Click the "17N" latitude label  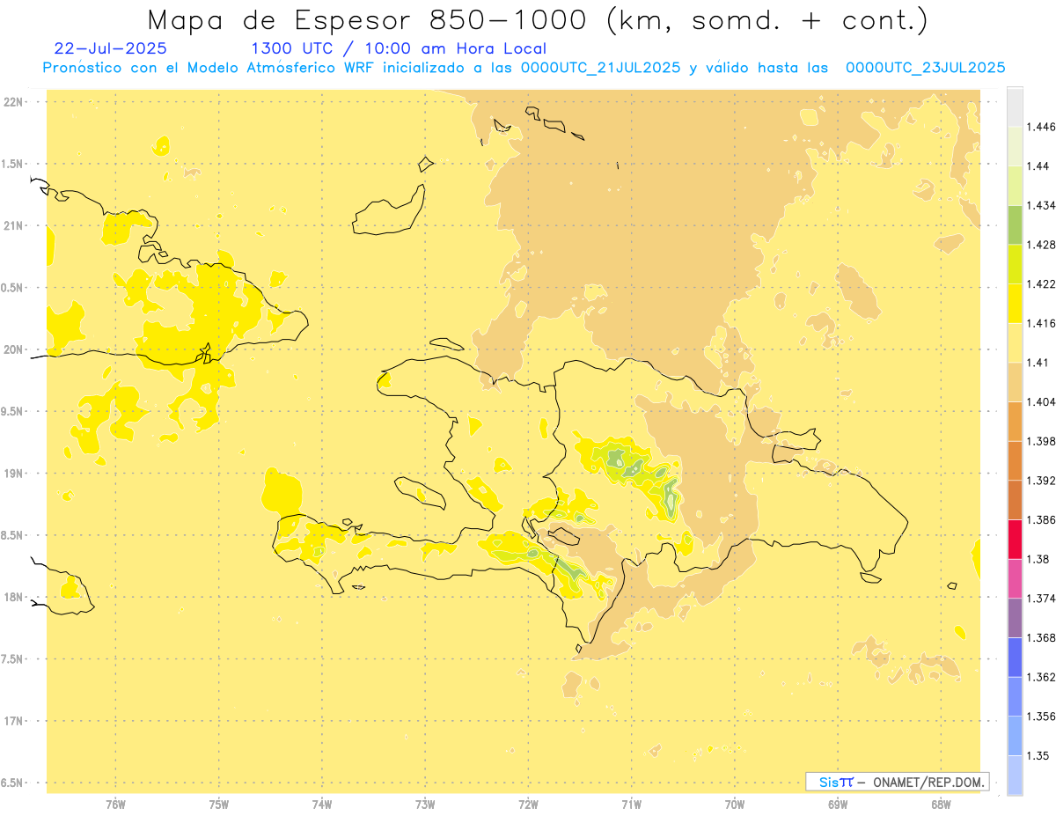[14, 721]
